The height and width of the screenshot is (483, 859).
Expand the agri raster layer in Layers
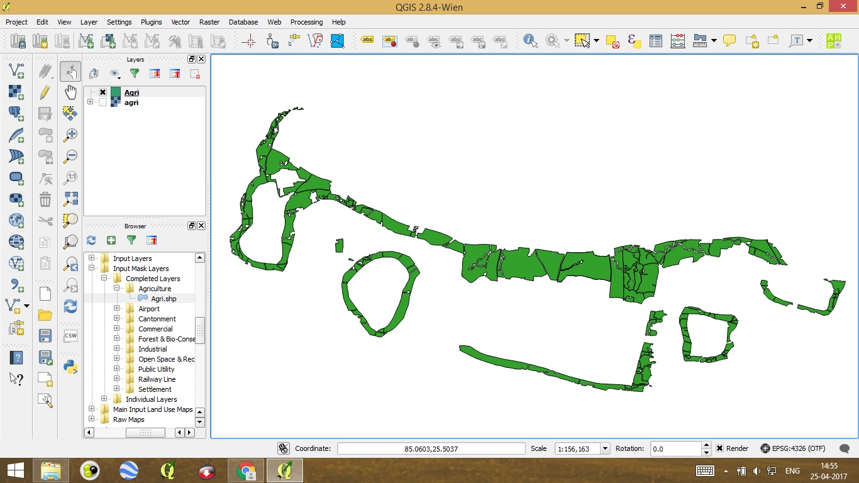pyautogui.click(x=91, y=103)
